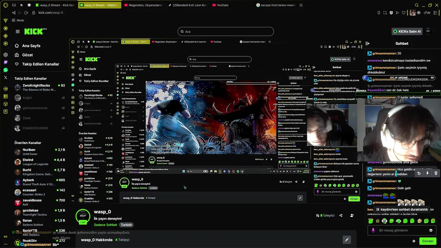Open Baran Sadece Sohbet channel
The width and height of the screenshot is (441, 248).
click(x=40, y=223)
